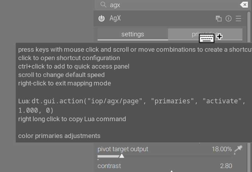Click the contrast label text

pos(109,166)
